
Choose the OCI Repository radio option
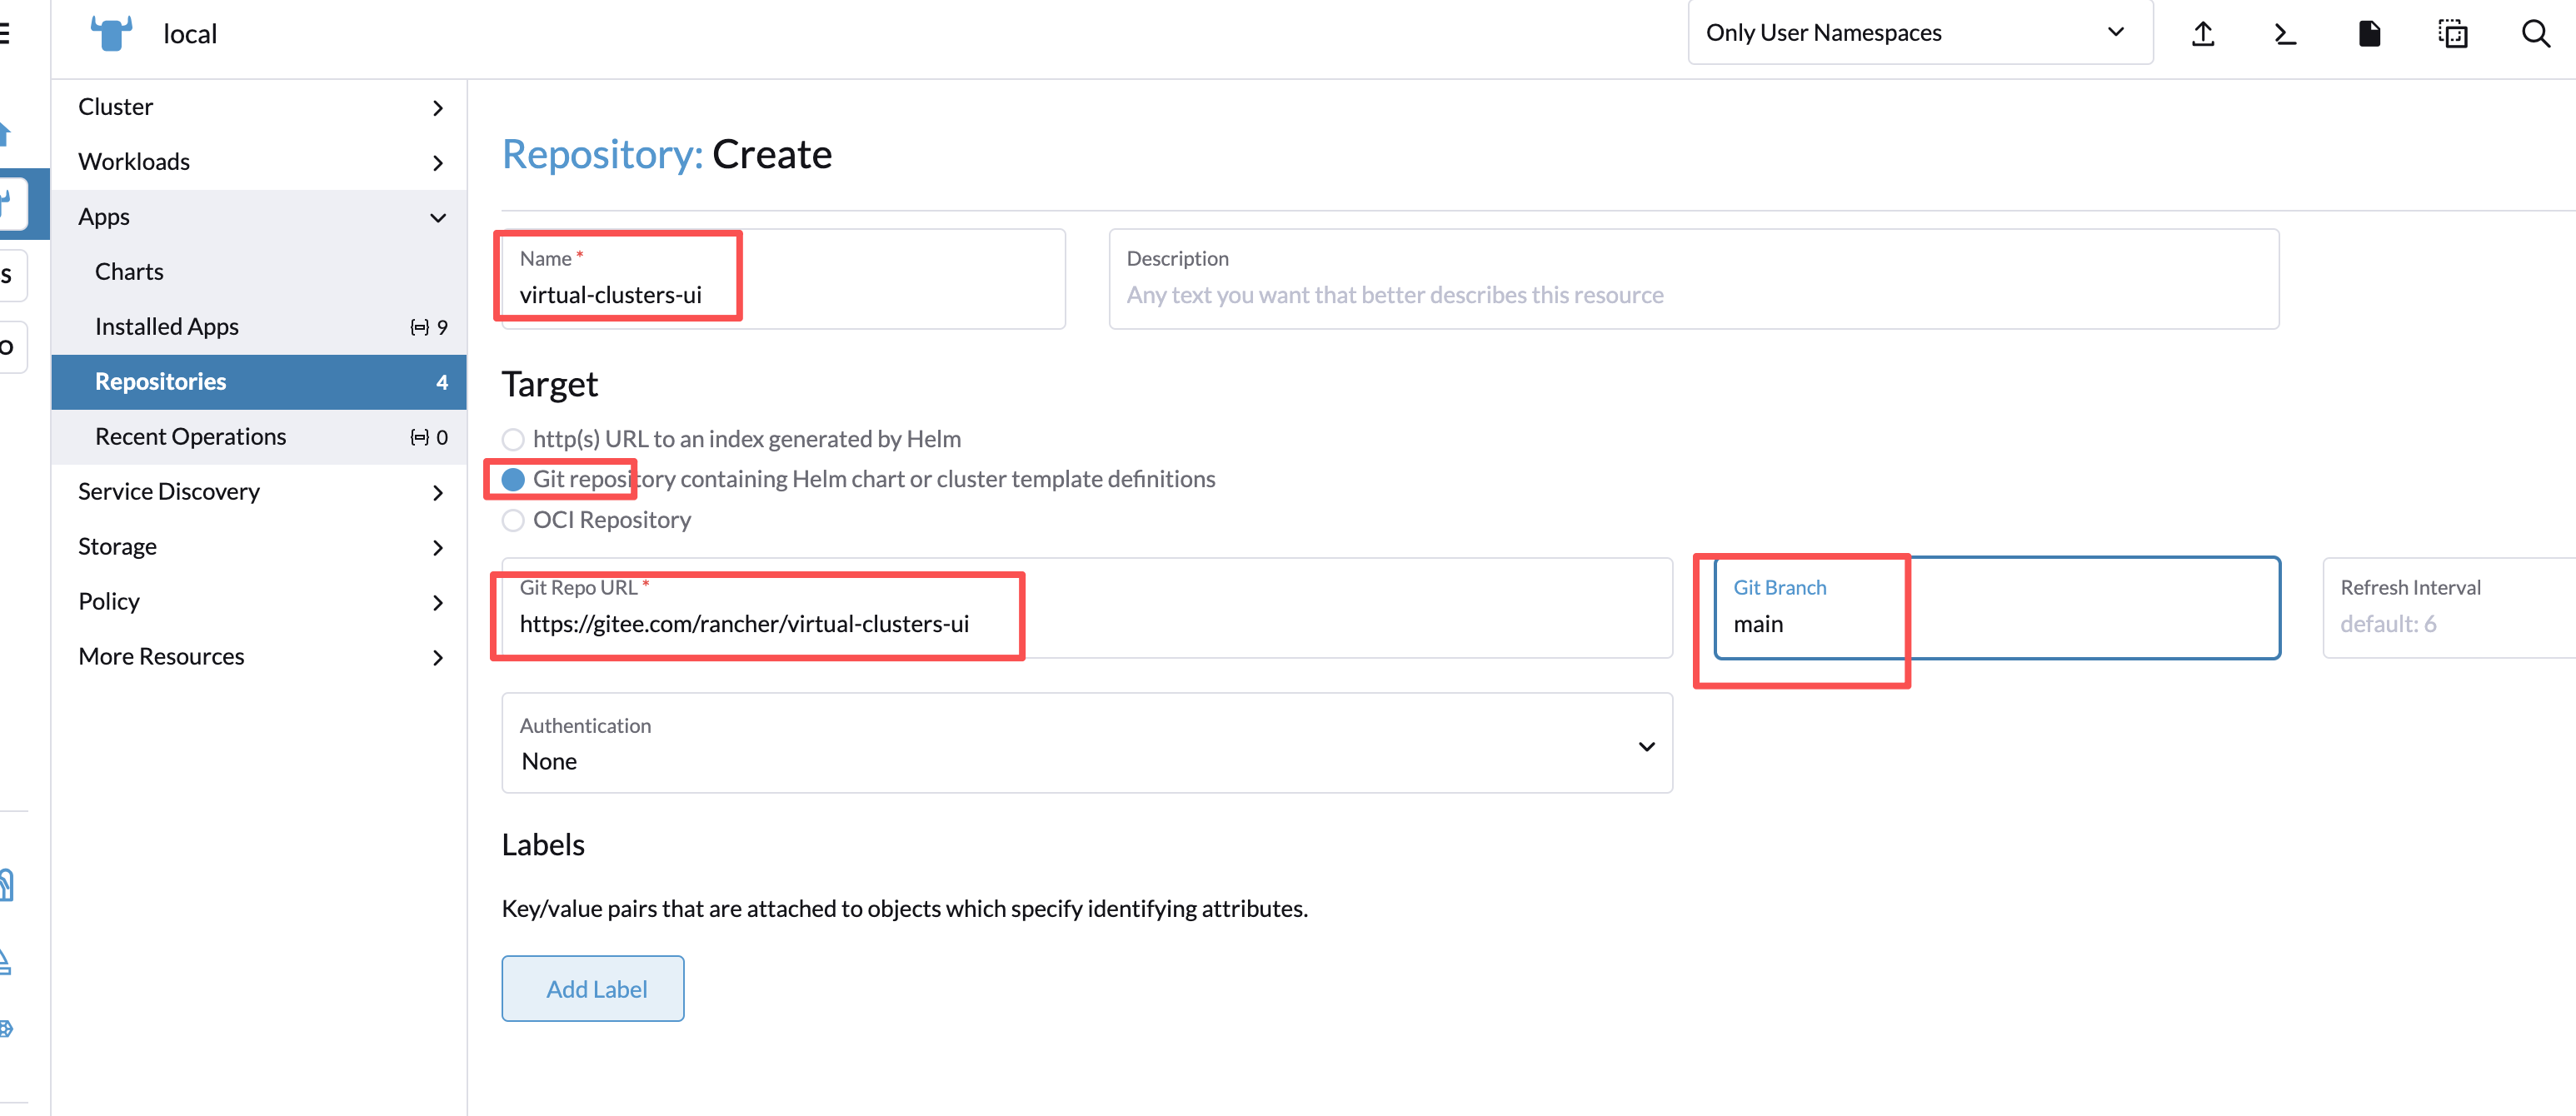click(x=513, y=520)
